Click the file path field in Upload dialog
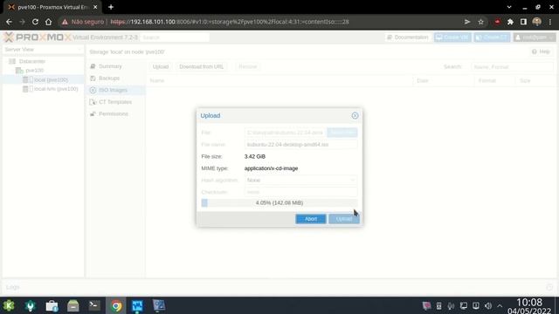The height and width of the screenshot is (314, 559). coord(286,133)
